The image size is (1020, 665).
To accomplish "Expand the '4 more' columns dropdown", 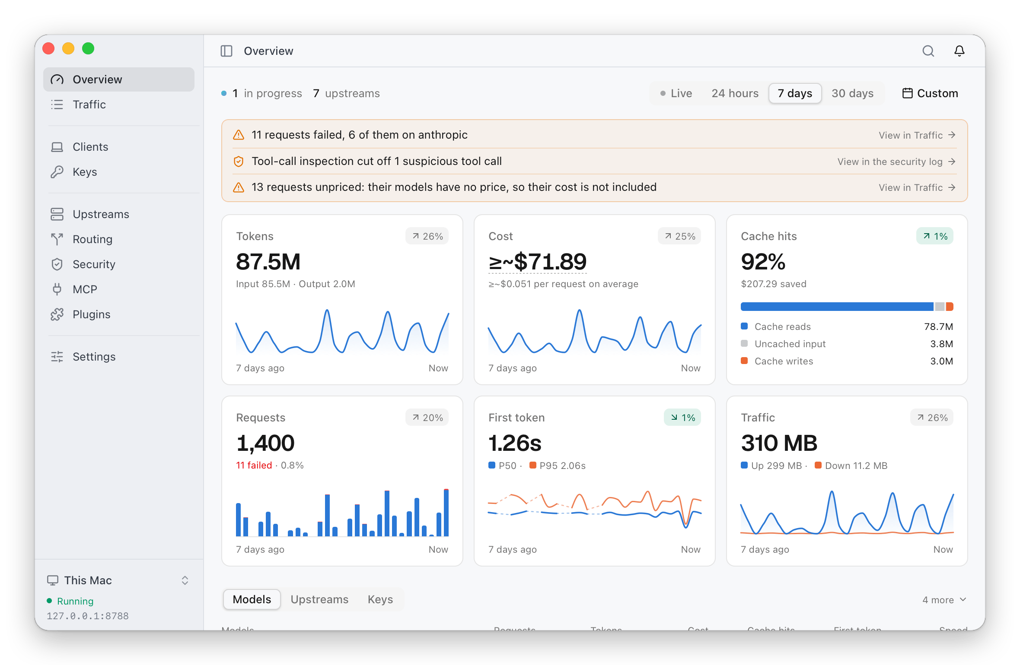I will point(944,600).
